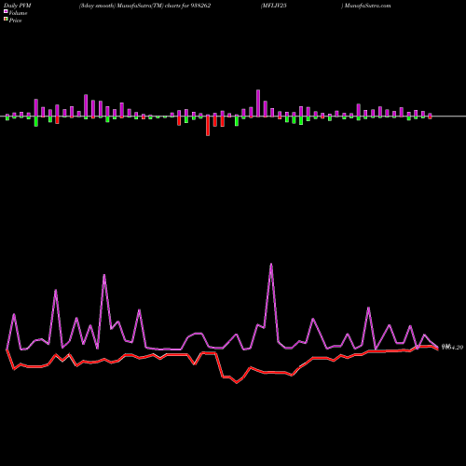The height and width of the screenshot is (466, 466).
Task: Click the 964.20 end-of-line value label
Action: point(452,348)
